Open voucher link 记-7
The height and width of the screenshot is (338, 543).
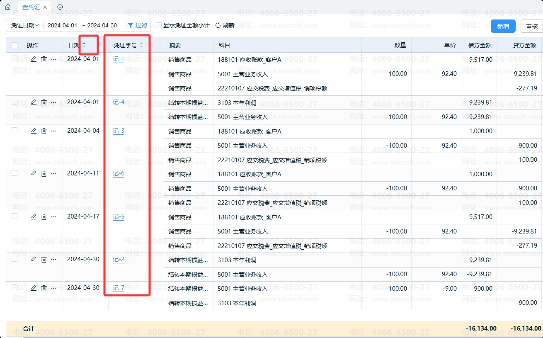click(119, 288)
